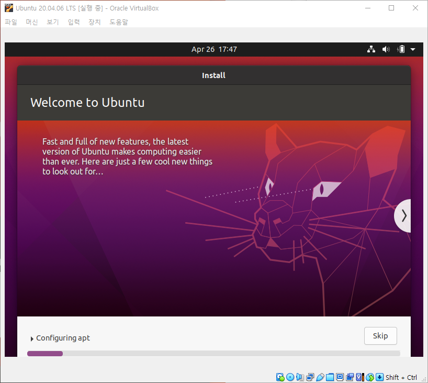Click the installation progress bar

[213, 354]
